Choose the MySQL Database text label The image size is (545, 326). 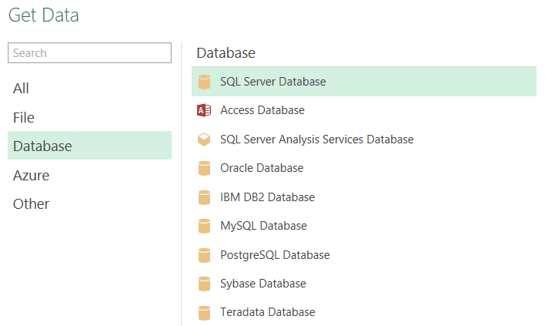click(x=263, y=226)
